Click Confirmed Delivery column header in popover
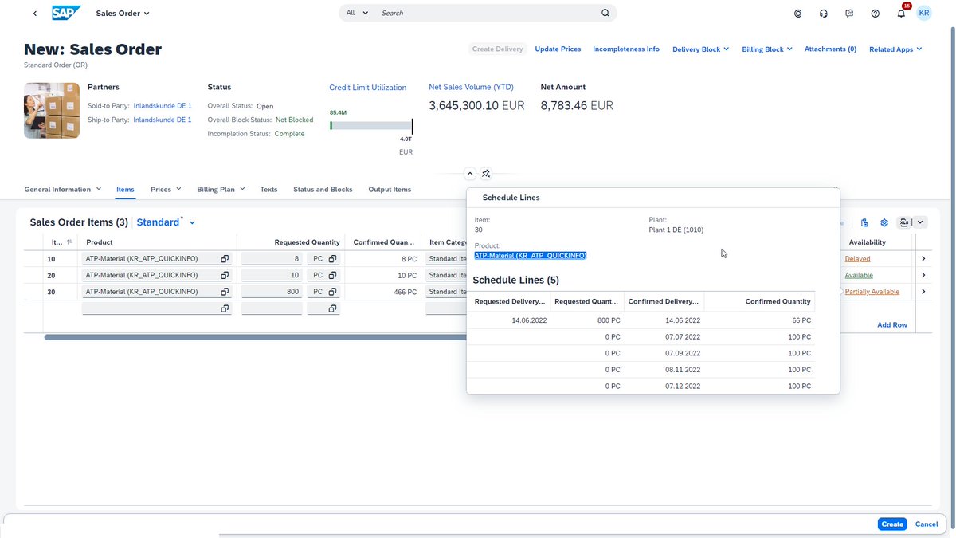The height and width of the screenshot is (538, 956). coord(664,301)
